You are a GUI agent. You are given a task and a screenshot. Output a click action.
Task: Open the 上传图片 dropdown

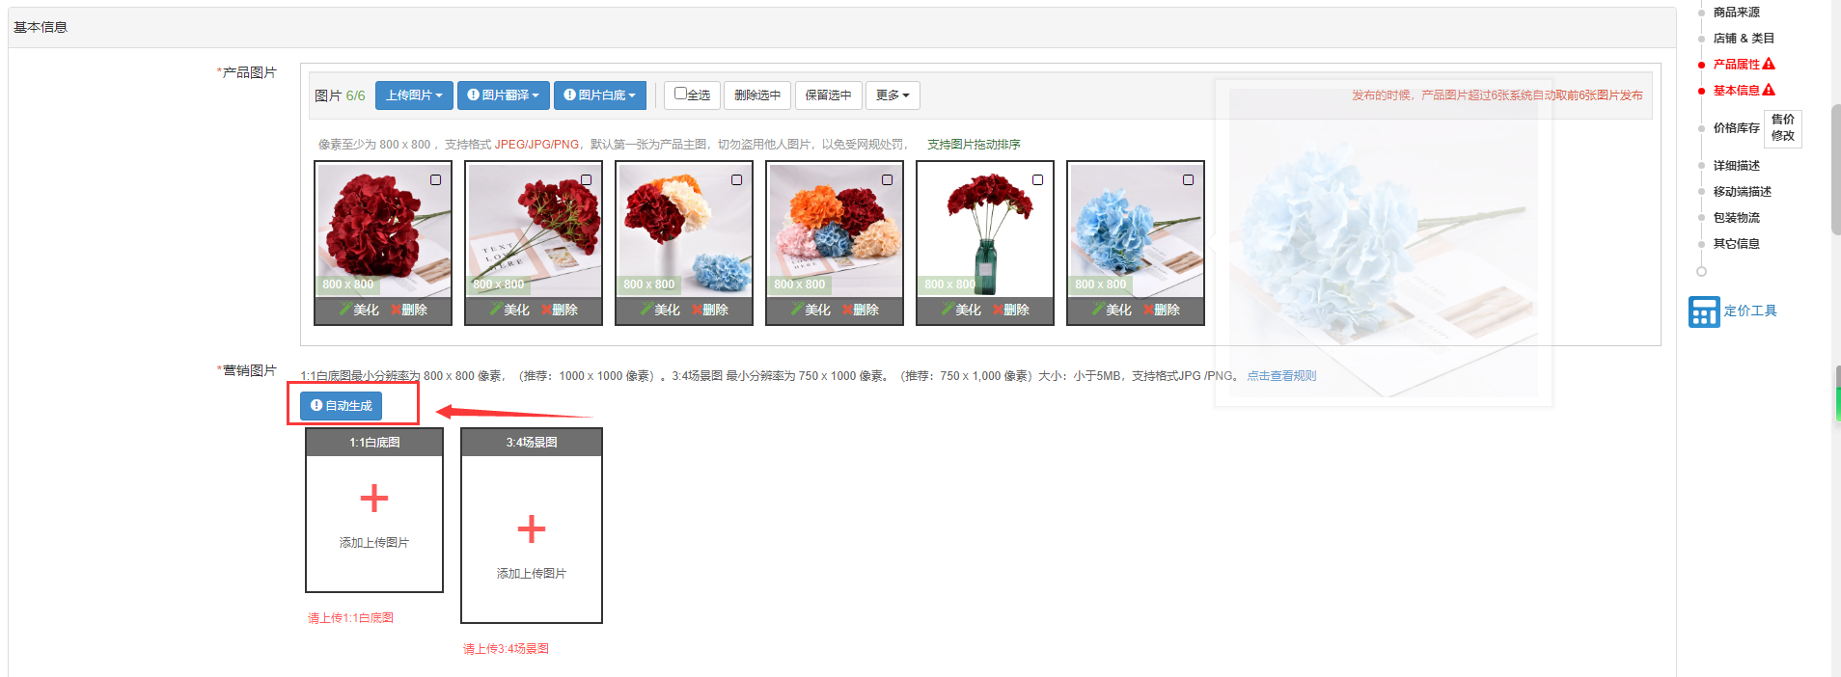coord(414,95)
